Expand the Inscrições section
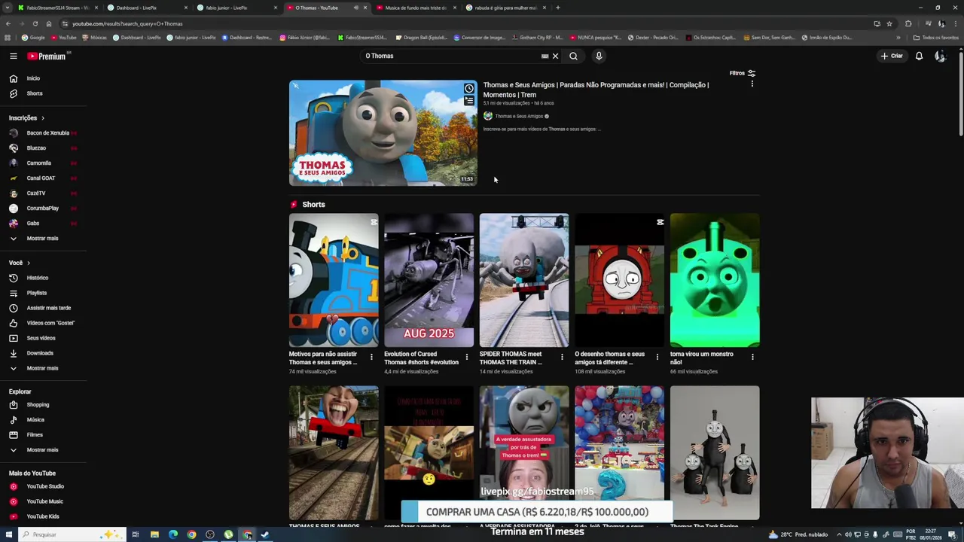964x542 pixels. pos(27,117)
